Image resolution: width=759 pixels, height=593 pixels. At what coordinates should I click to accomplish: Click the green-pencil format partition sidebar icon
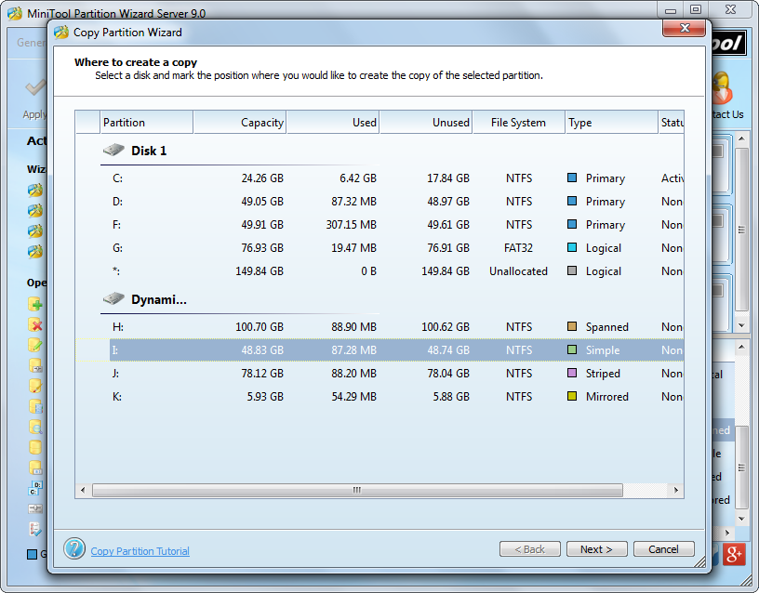pyautogui.click(x=35, y=345)
